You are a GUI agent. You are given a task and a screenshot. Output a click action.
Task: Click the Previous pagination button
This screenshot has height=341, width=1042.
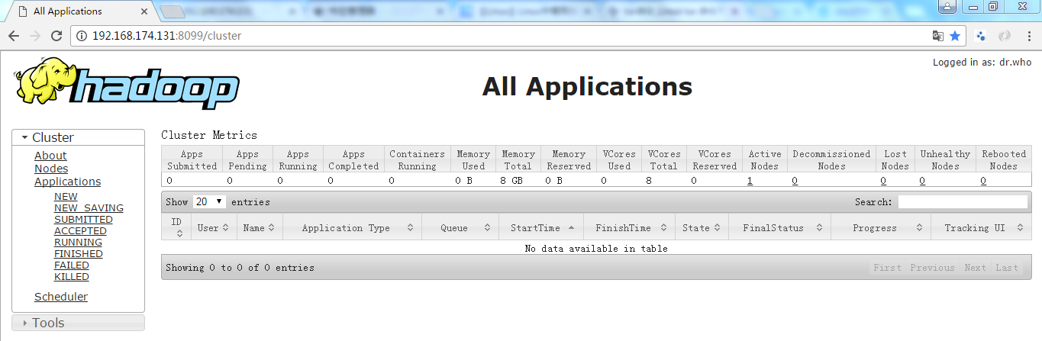932,268
